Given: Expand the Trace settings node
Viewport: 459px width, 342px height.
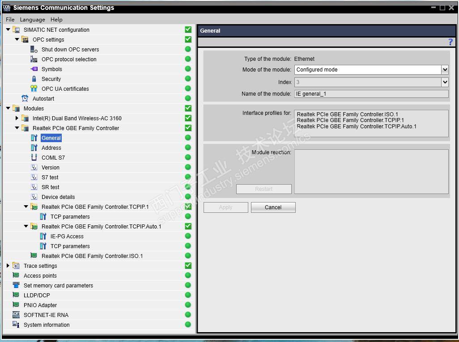Looking at the screenshot, I should coord(8,266).
